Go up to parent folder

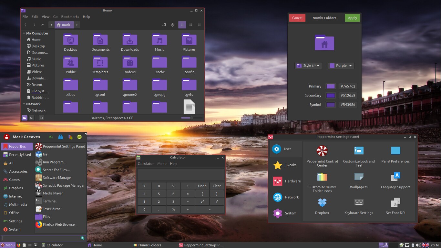coord(43,25)
